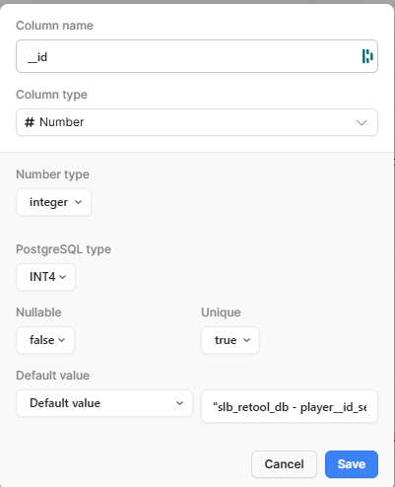Change the Unique true setting

coord(230,340)
